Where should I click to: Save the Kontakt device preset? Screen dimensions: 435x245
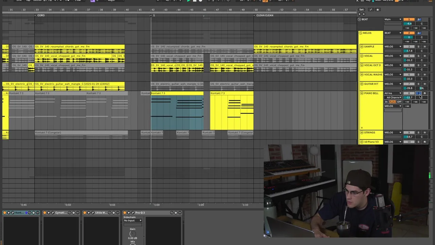click(x=34, y=213)
